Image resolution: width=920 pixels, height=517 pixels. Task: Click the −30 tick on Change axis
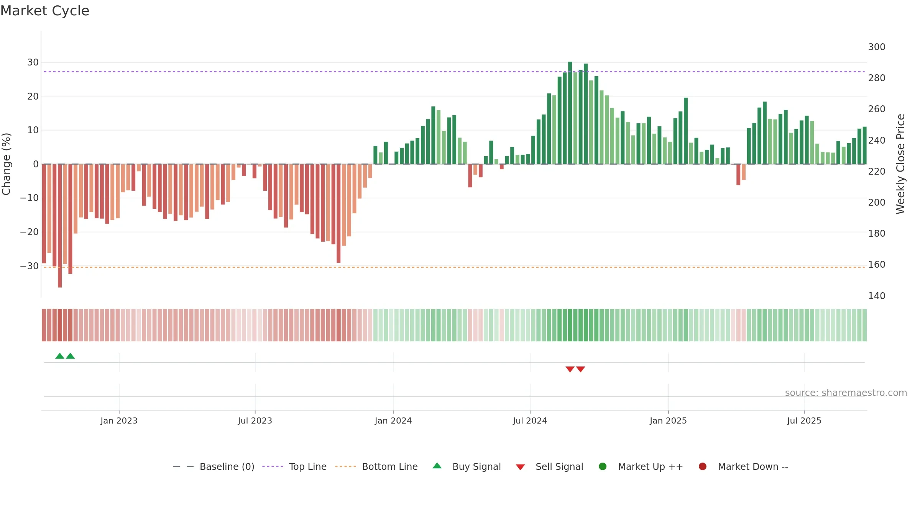pyautogui.click(x=30, y=266)
